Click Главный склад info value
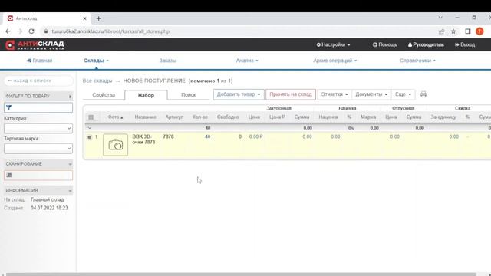This screenshot has height=276, width=491. click(x=48, y=199)
